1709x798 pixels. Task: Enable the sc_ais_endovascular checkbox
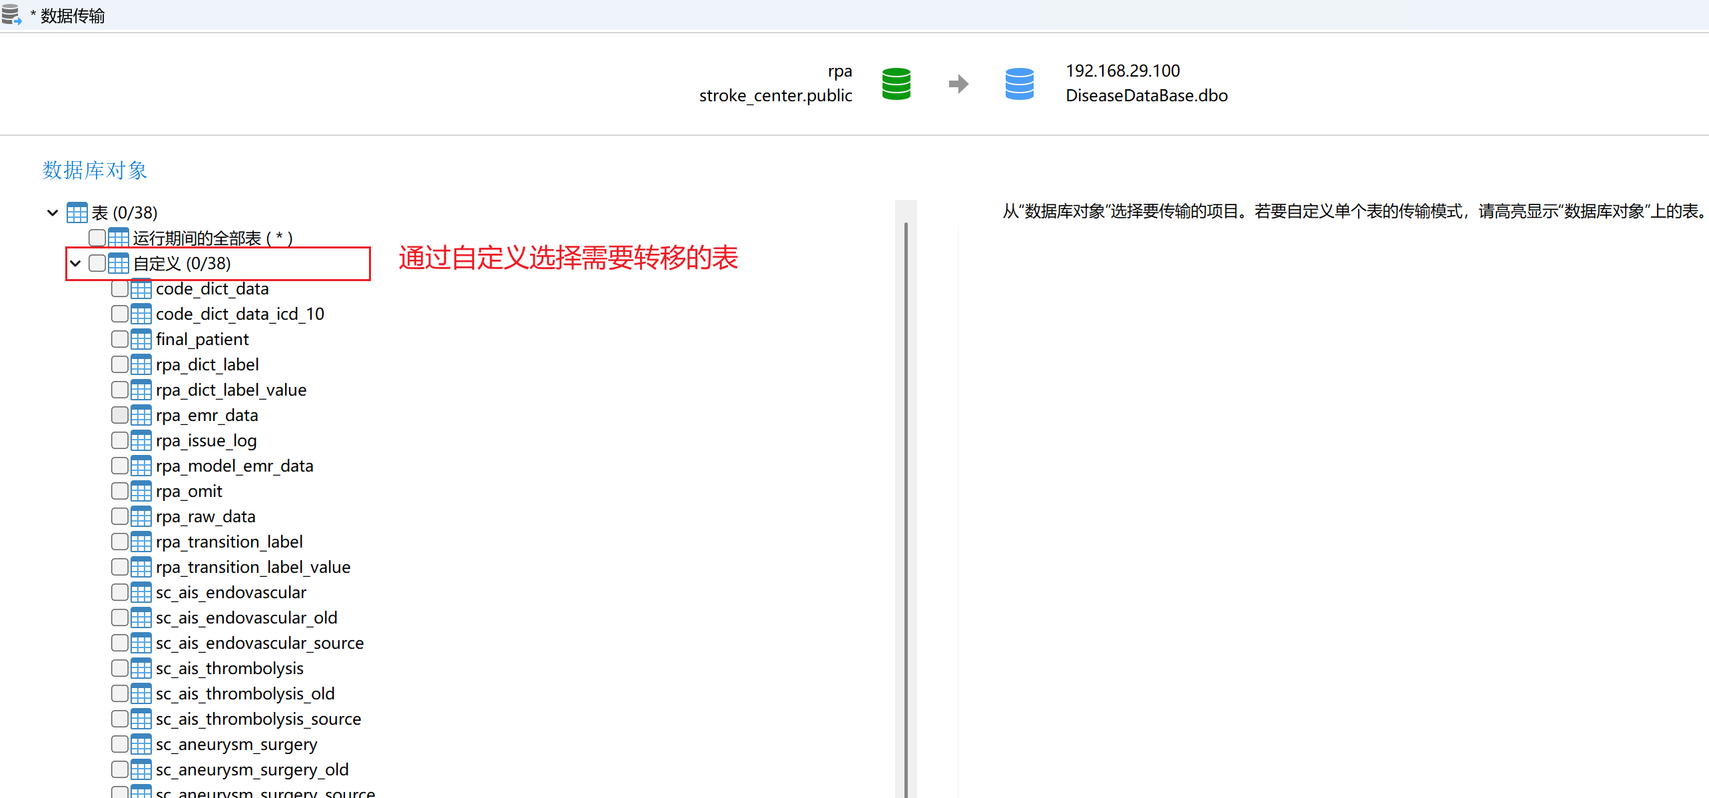point(120,592)
